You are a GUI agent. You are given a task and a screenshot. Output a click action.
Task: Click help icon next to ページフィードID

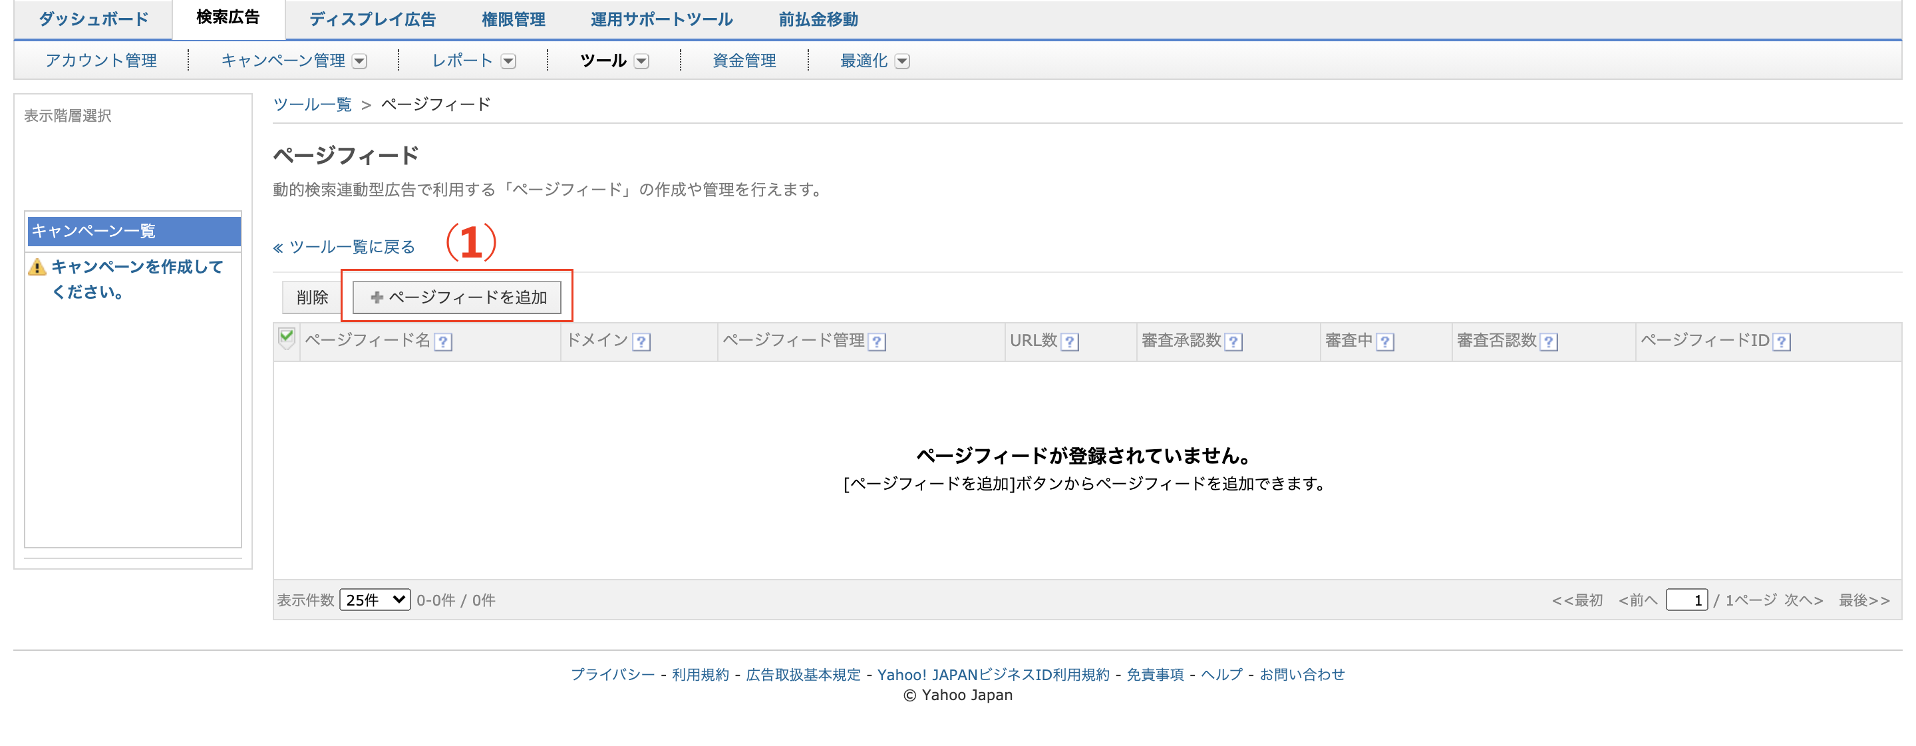1782,341
